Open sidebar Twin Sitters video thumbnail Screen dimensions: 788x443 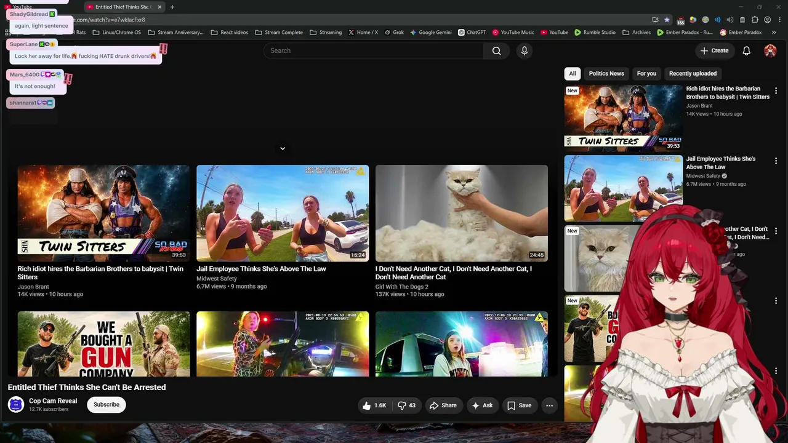(623, 118)
